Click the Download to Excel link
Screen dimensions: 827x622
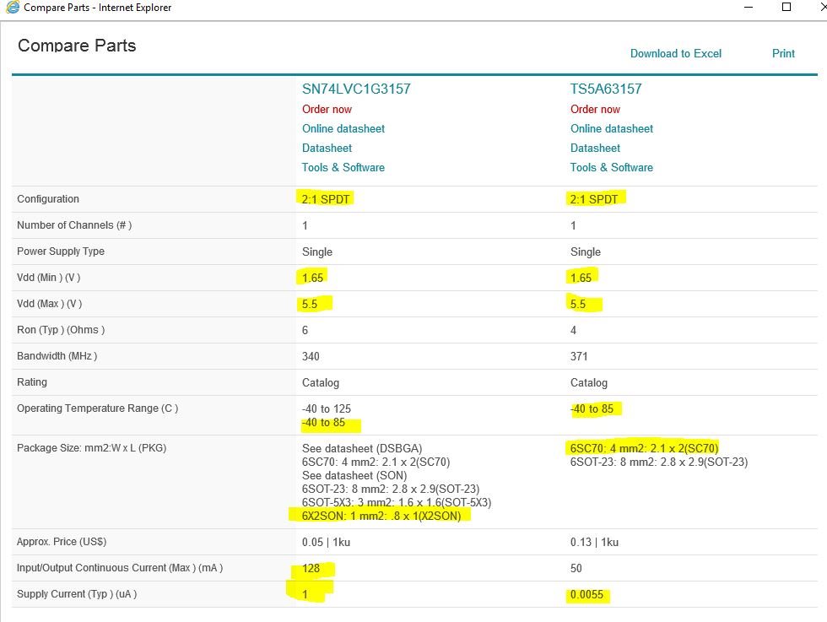tap(676, 53)
